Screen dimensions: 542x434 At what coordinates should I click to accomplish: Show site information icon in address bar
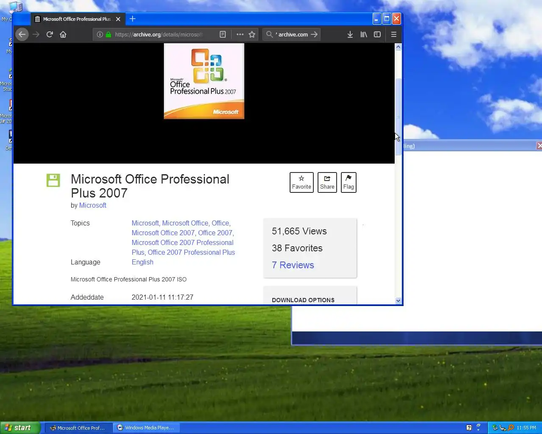pos(100,34)
